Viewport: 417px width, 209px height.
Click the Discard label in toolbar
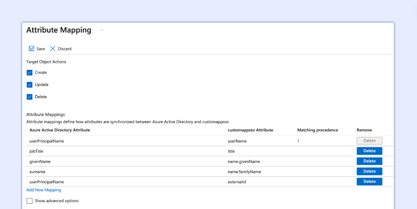click(x=65, y=49)
